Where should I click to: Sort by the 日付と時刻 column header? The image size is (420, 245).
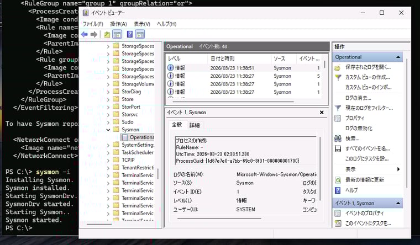coord(239,58)
